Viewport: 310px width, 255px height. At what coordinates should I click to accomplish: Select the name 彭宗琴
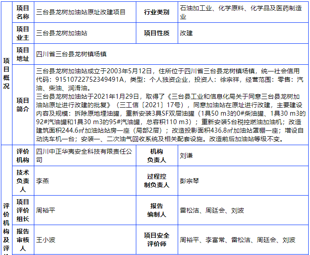[x=189, y=181]
